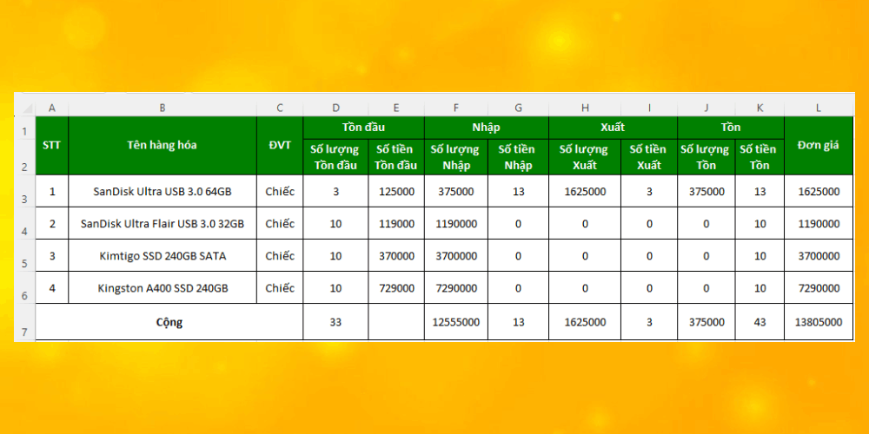Select column header K

(x=760, y=108)
